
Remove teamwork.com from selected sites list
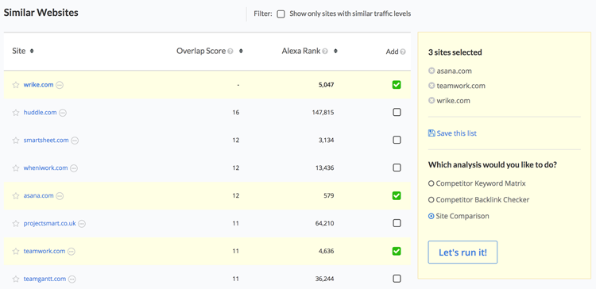432,86
